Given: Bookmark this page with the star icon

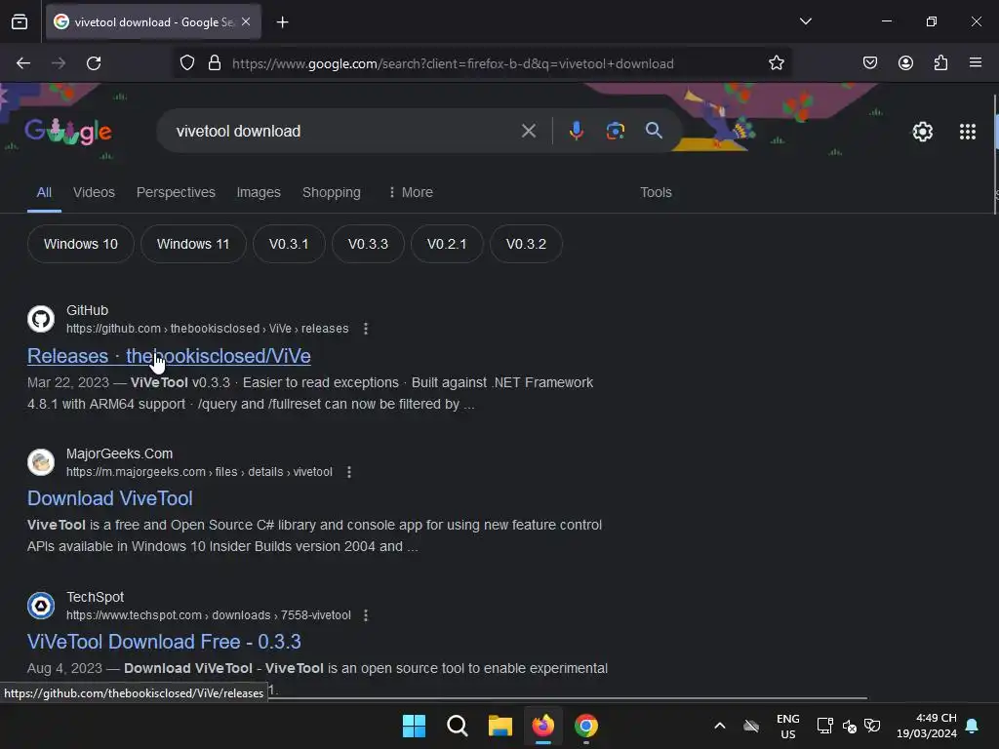Looking at the screenshot, I should click(x=776, y=63).
